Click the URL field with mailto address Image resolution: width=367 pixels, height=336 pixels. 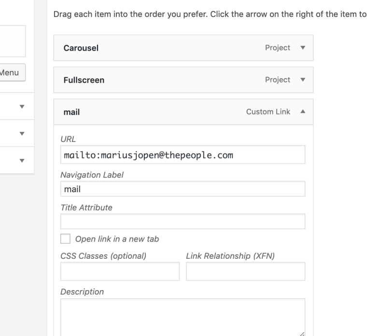(183, 155)
